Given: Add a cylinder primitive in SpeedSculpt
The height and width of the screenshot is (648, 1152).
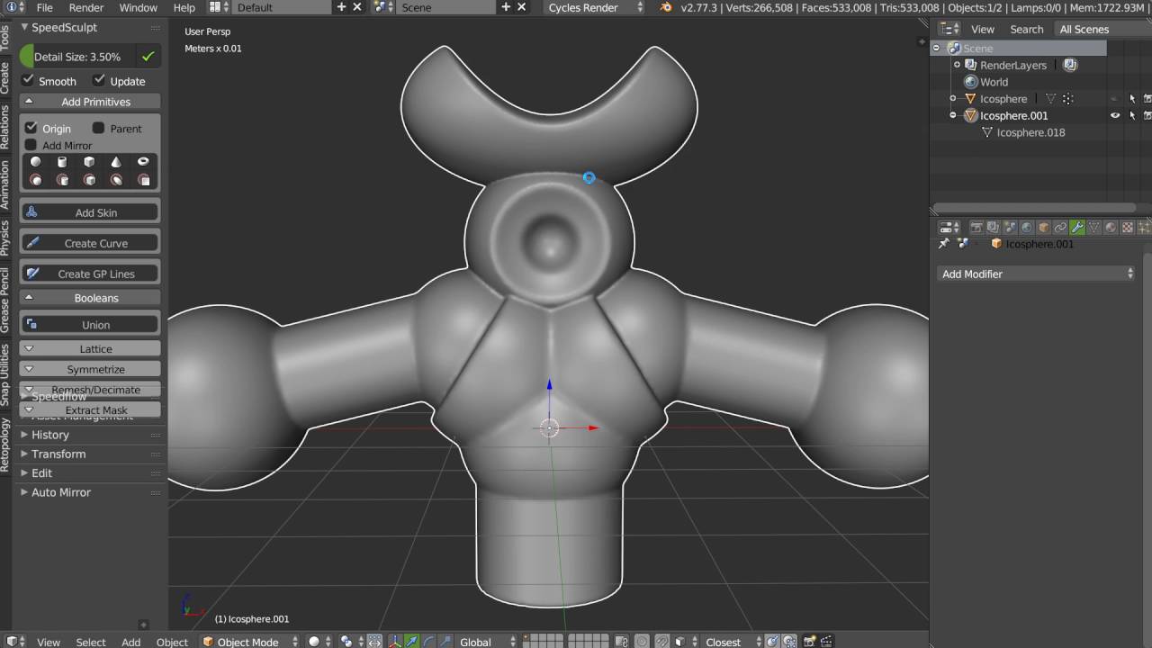Looking at the screenshot, I should 62,162.
